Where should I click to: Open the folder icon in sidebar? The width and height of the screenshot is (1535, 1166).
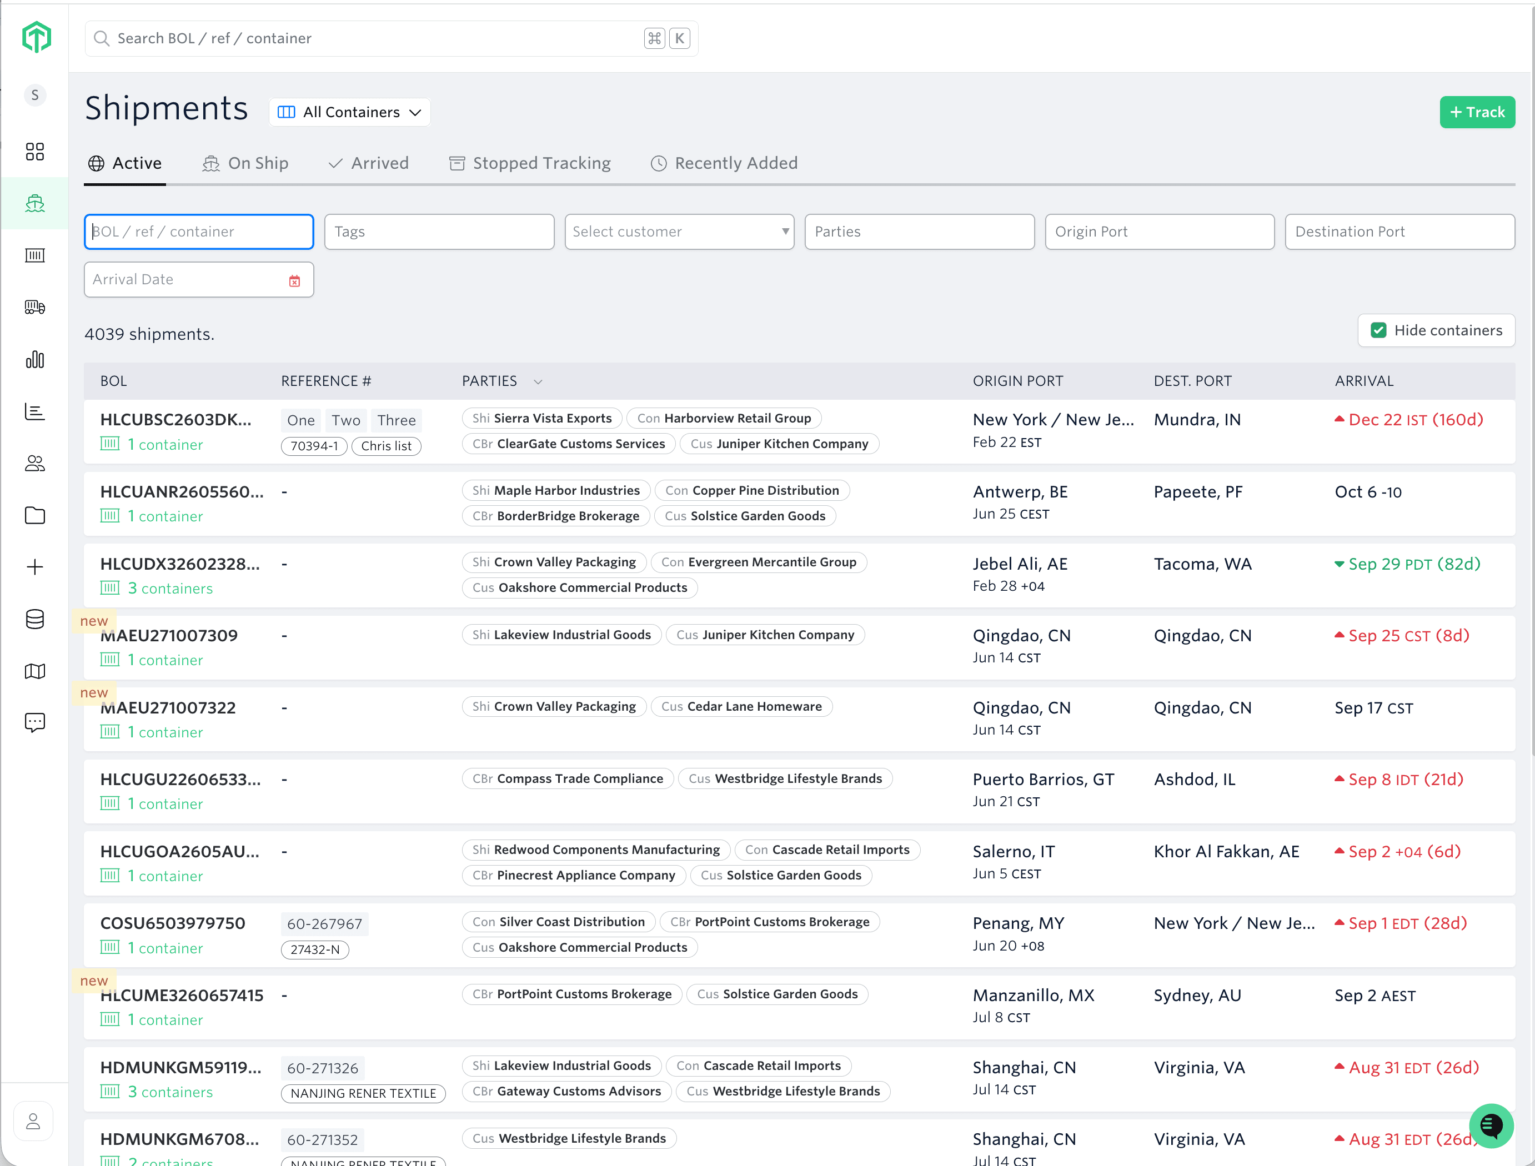(x=35, y=515)
